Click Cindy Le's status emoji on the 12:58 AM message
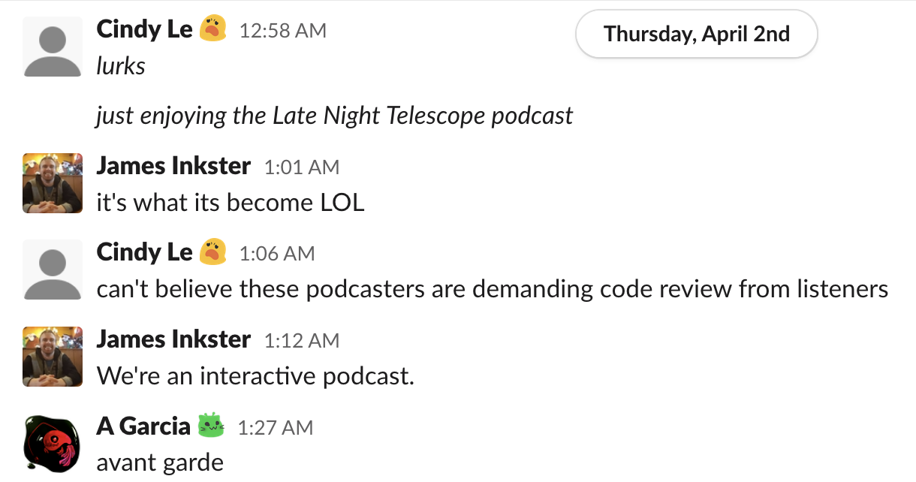The image size is (916, 482). click(213, 29)
